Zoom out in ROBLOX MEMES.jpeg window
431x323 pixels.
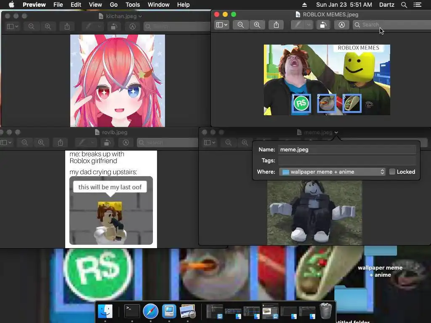(x=240, y=25)
